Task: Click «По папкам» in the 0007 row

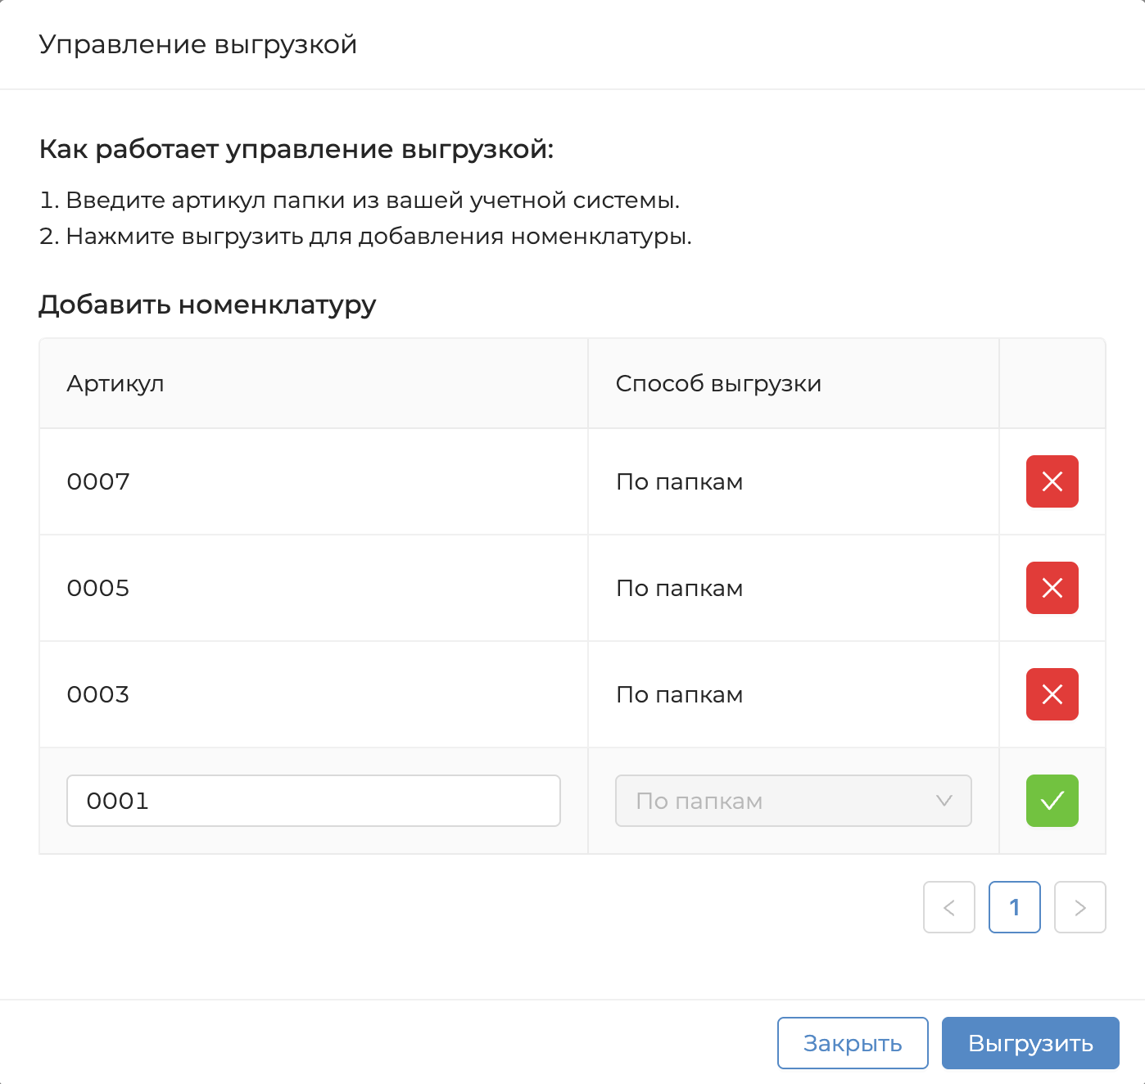Action: pos(679,481)
